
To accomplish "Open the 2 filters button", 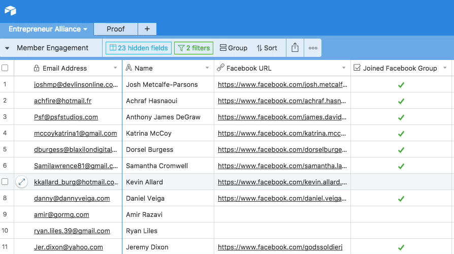I will click(x=193, y=48).
